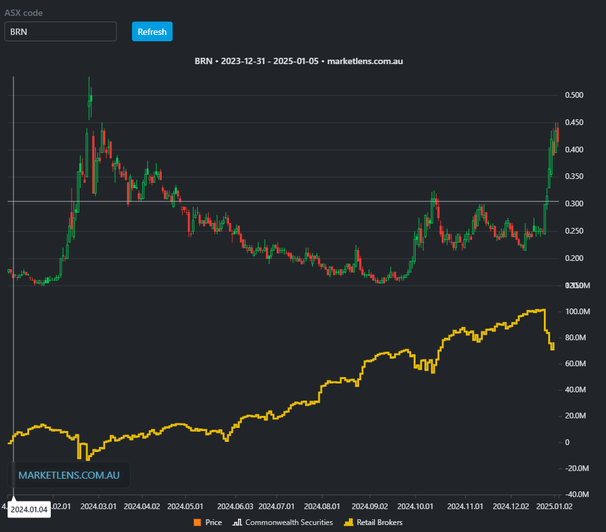Click the 0.500 price axis label
Screen dimensions: 606x532
coord(574,95)
